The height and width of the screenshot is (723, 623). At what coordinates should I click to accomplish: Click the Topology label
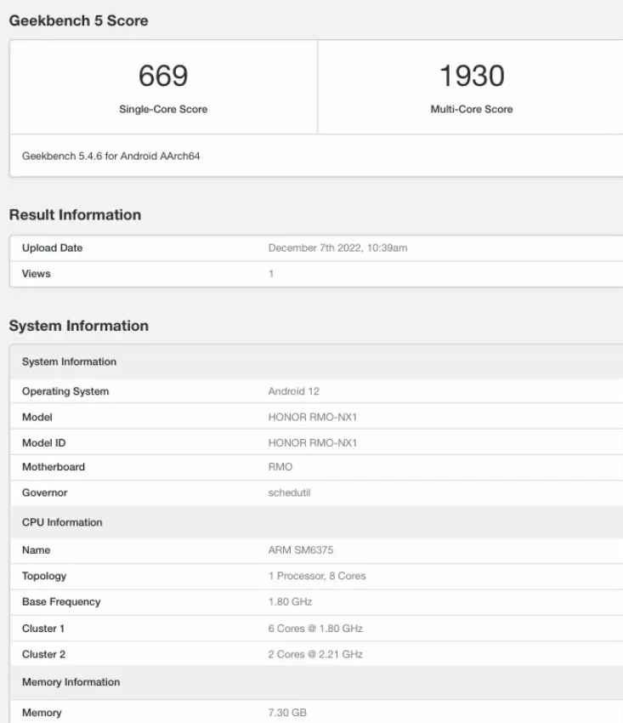click(x=44, y=576)
